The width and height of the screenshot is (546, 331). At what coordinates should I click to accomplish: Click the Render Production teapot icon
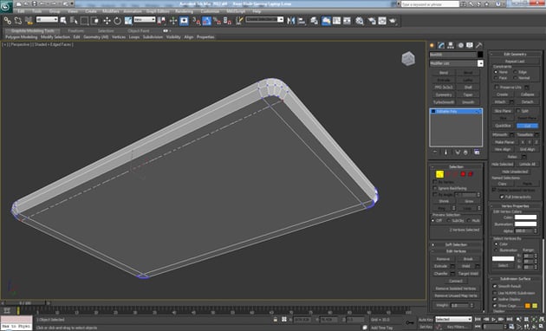click(393, 21)
